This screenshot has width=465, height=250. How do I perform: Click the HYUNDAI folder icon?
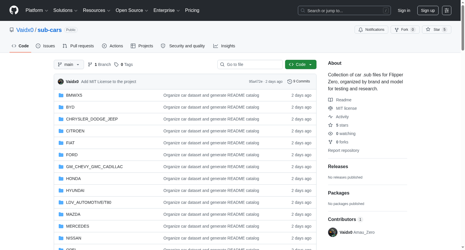(61, 190)
